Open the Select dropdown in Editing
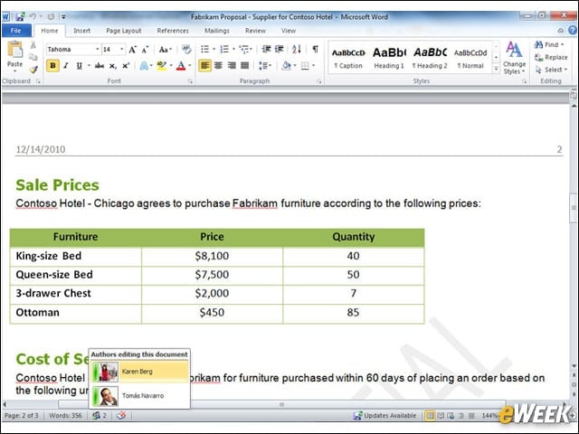 pyautogui.click(x=552, y=70)
